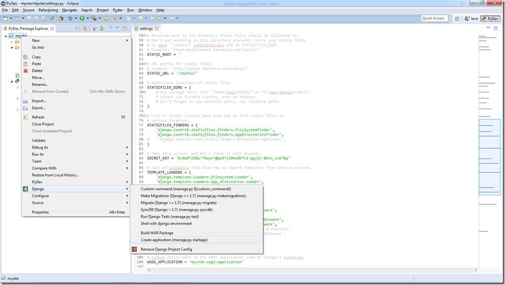This screenshot has width=505, height=285.
Task: Select Run Django Tests (manage.py test)
Action: tap(197, 217)
